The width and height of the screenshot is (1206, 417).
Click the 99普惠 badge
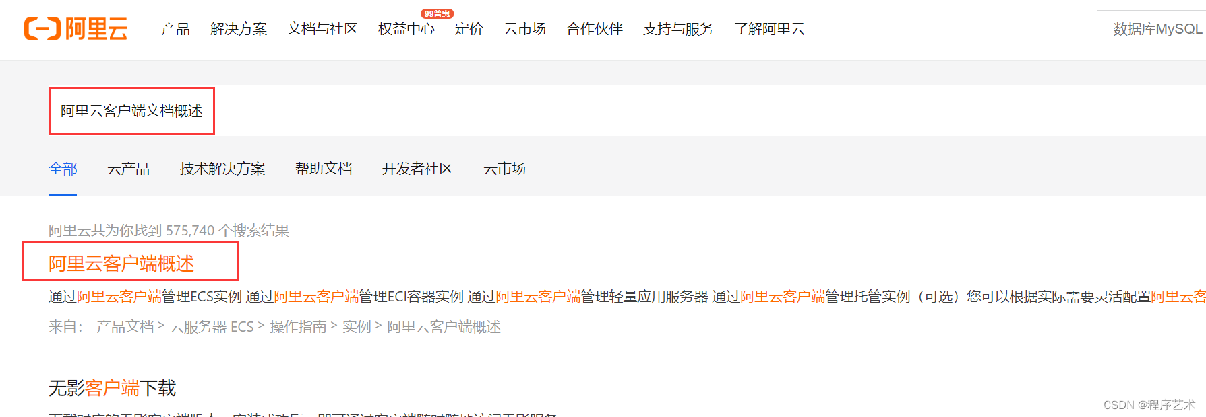click(x=437, y=13)
